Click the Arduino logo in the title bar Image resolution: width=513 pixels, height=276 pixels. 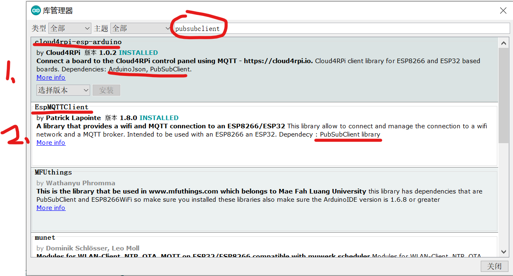pos(36,11)
